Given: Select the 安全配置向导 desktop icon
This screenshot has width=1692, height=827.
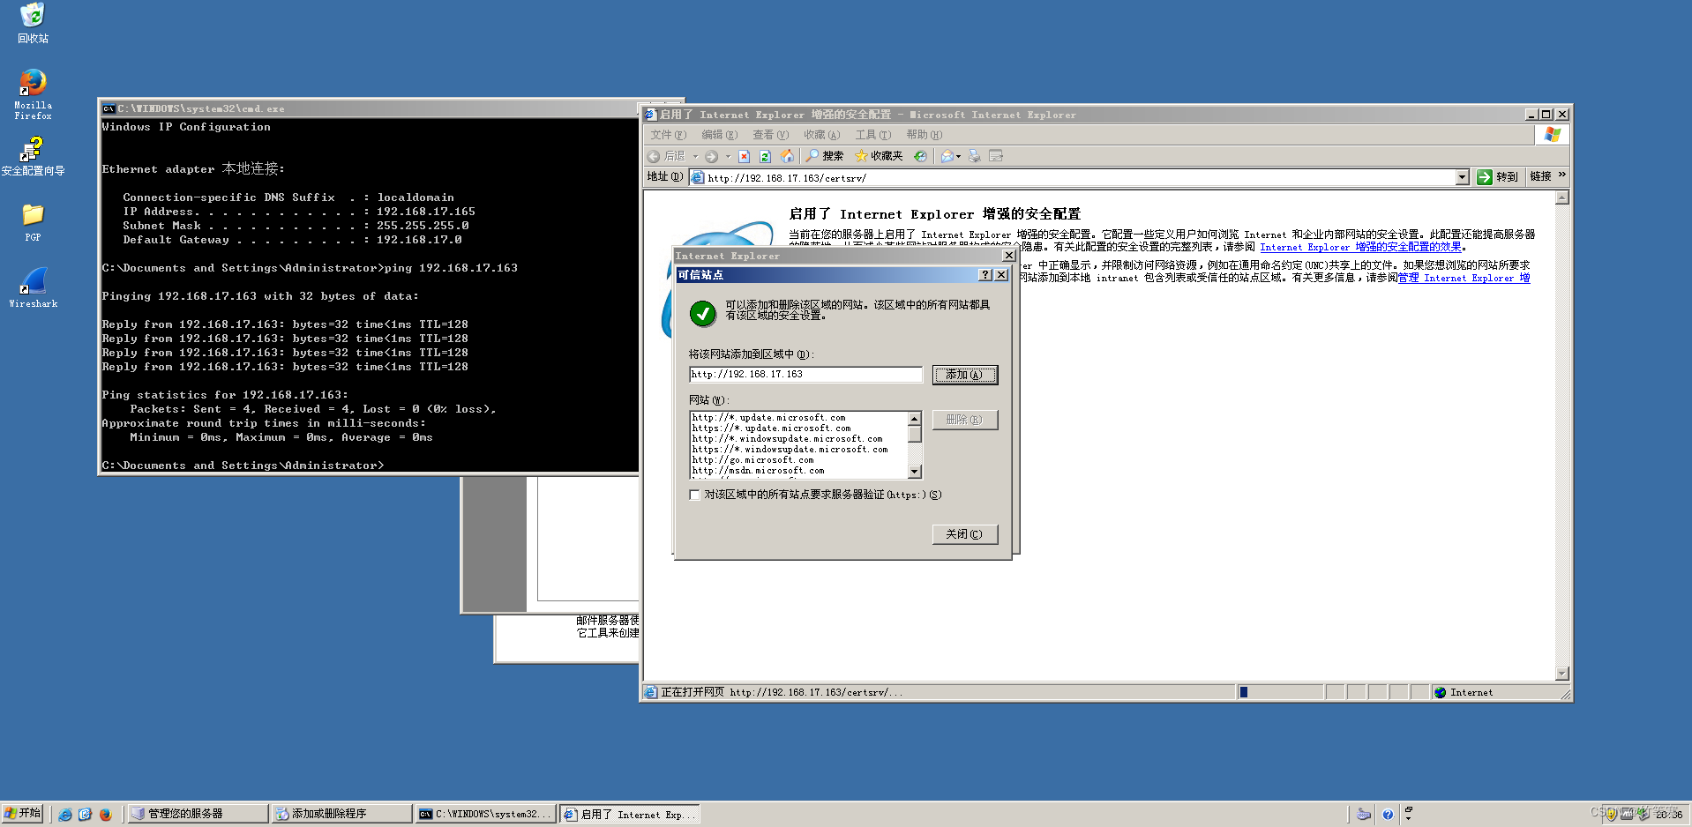Looking at the screenshot, I should 33,156.
